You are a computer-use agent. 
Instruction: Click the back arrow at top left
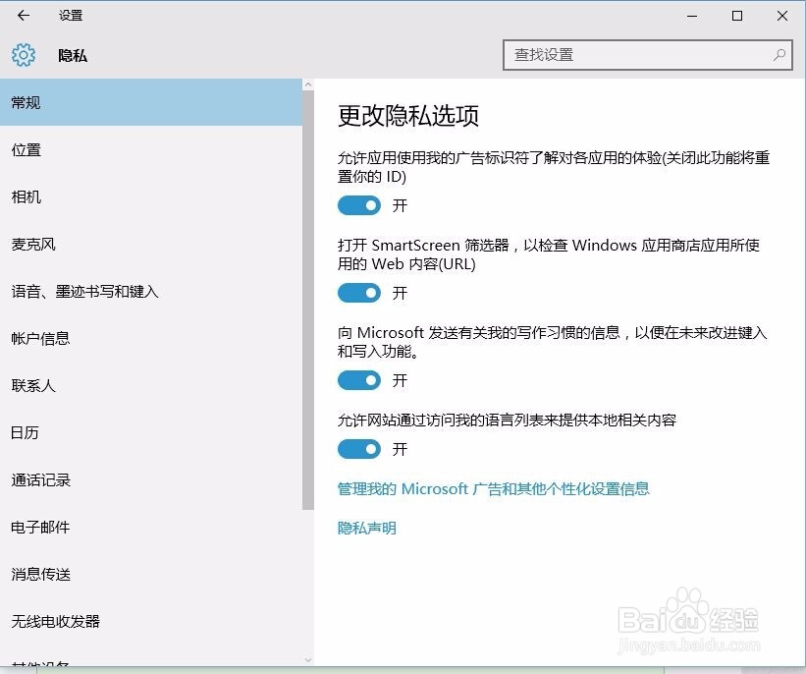[x=22, y=15]
